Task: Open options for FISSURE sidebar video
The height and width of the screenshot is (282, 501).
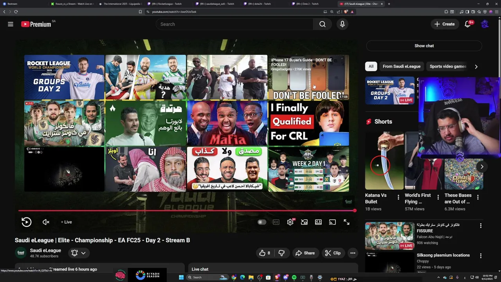Action: click(481, 226)
